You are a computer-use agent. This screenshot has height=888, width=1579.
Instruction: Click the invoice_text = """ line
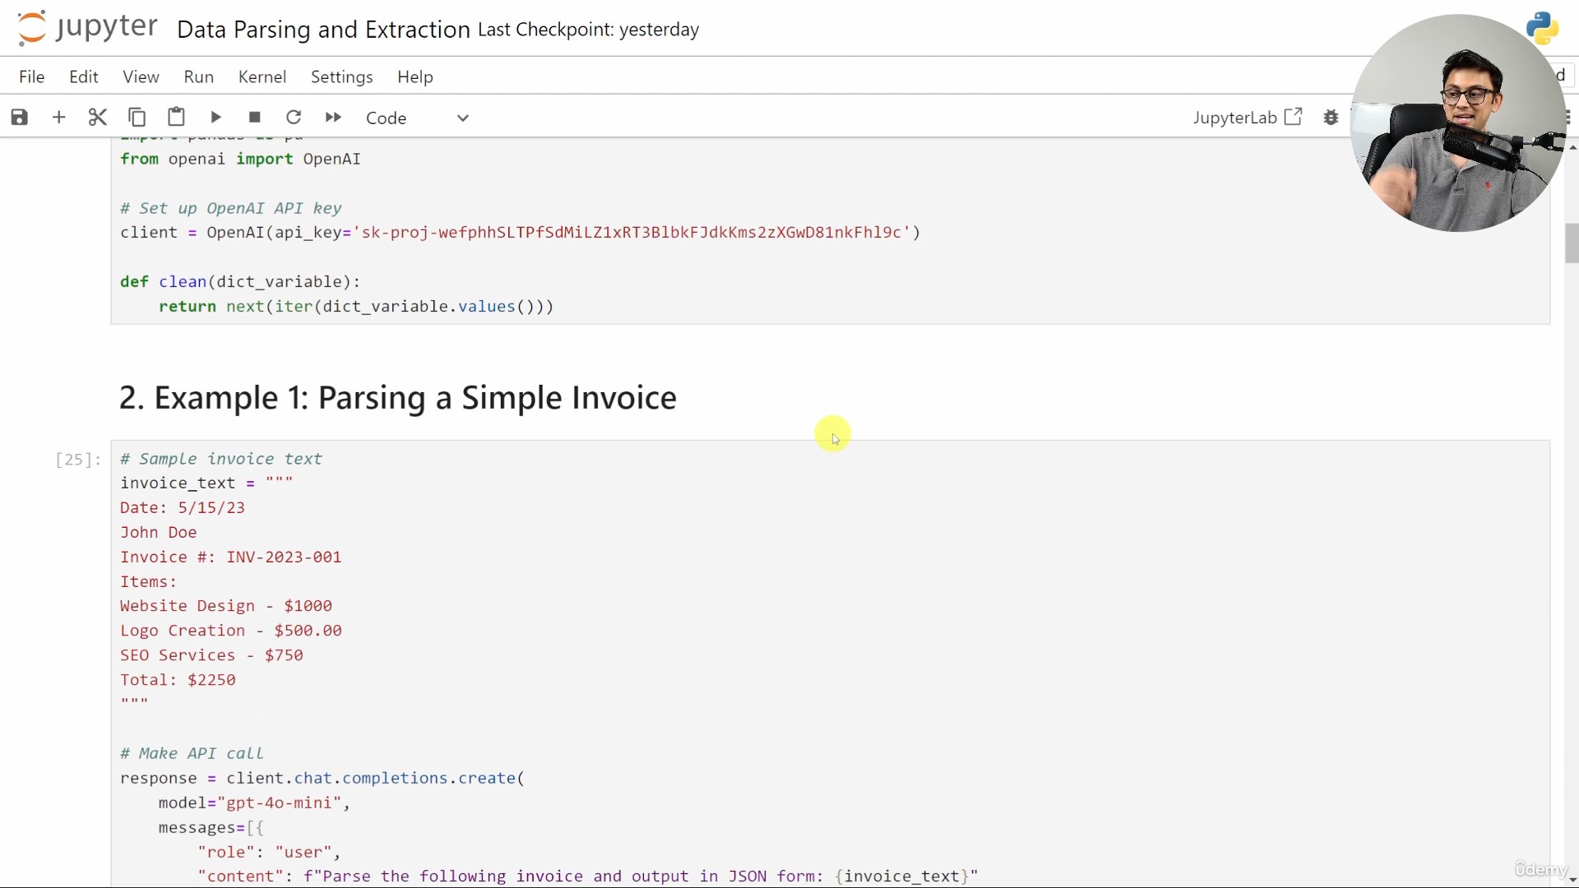[x=206, y=483]
